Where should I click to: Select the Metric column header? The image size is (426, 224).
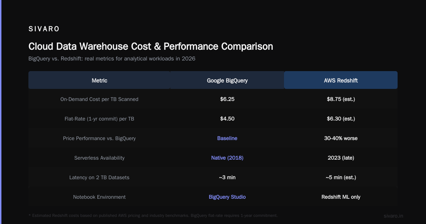click(99, 80)
